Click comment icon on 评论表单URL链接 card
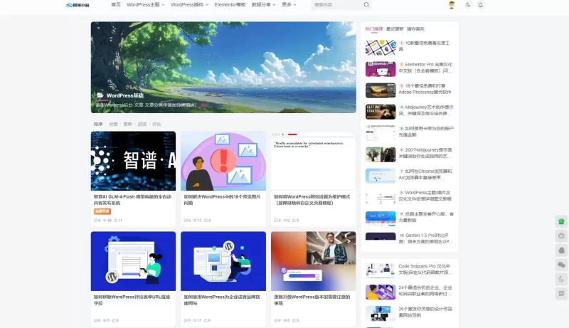The image size is (569, 328). point(95,320)
